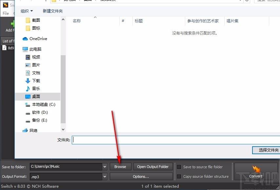Screen dimensions: 280x190
Task: Click the 网络 globe icon
Action: click(25, 131)
